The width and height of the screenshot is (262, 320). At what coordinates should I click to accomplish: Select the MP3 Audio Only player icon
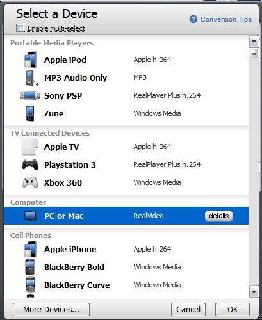31,78
